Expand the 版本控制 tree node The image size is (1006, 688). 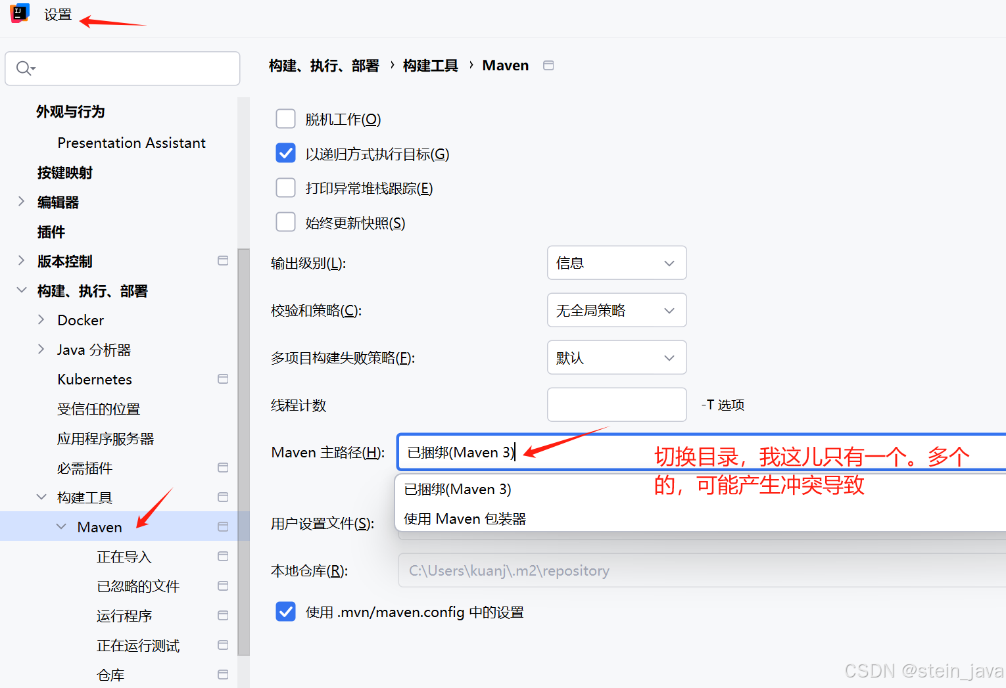(x=21, y=261)
